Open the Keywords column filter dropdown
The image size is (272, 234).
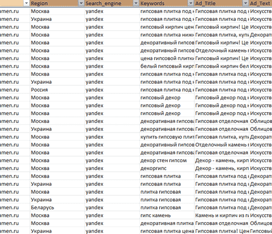tap(191, 3)
